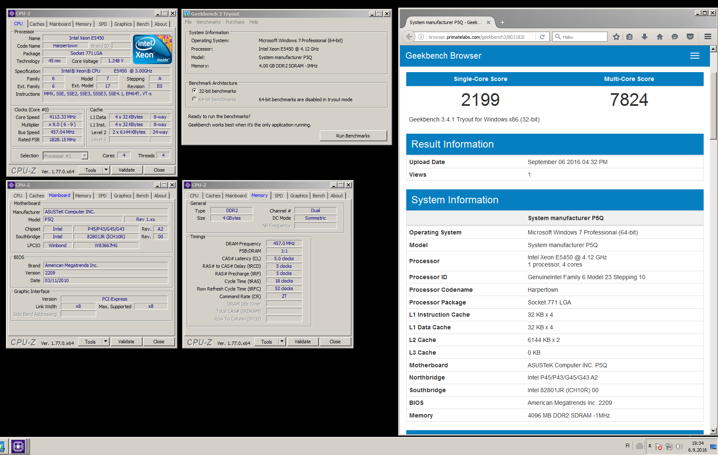Bookmark this page with the star icon
718x455 pixels.
click(616, 37)
